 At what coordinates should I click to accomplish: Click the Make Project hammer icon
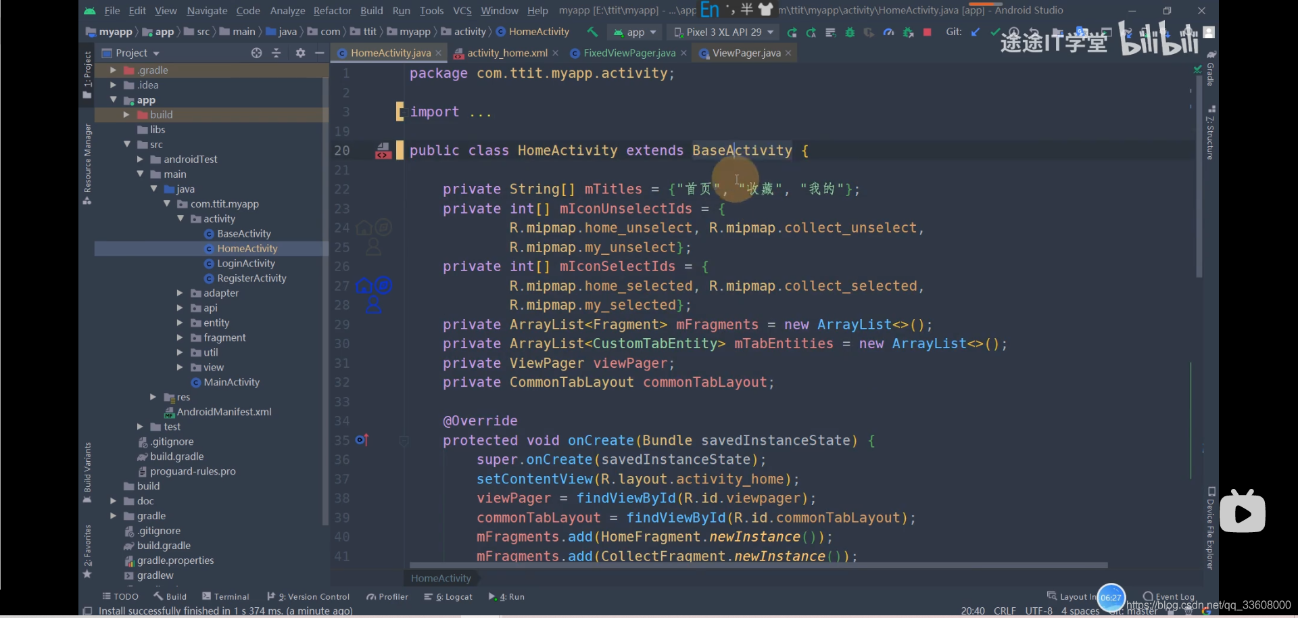pos(593,32)
